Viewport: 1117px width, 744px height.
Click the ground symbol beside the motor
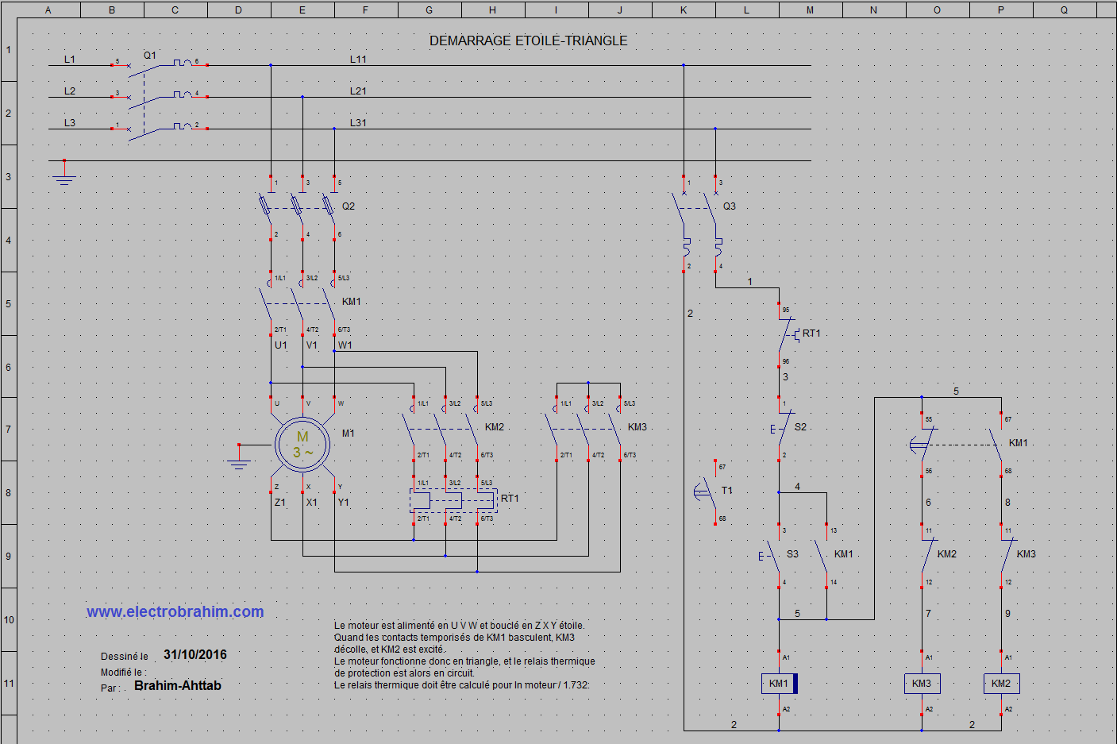(x=239, y=457)
